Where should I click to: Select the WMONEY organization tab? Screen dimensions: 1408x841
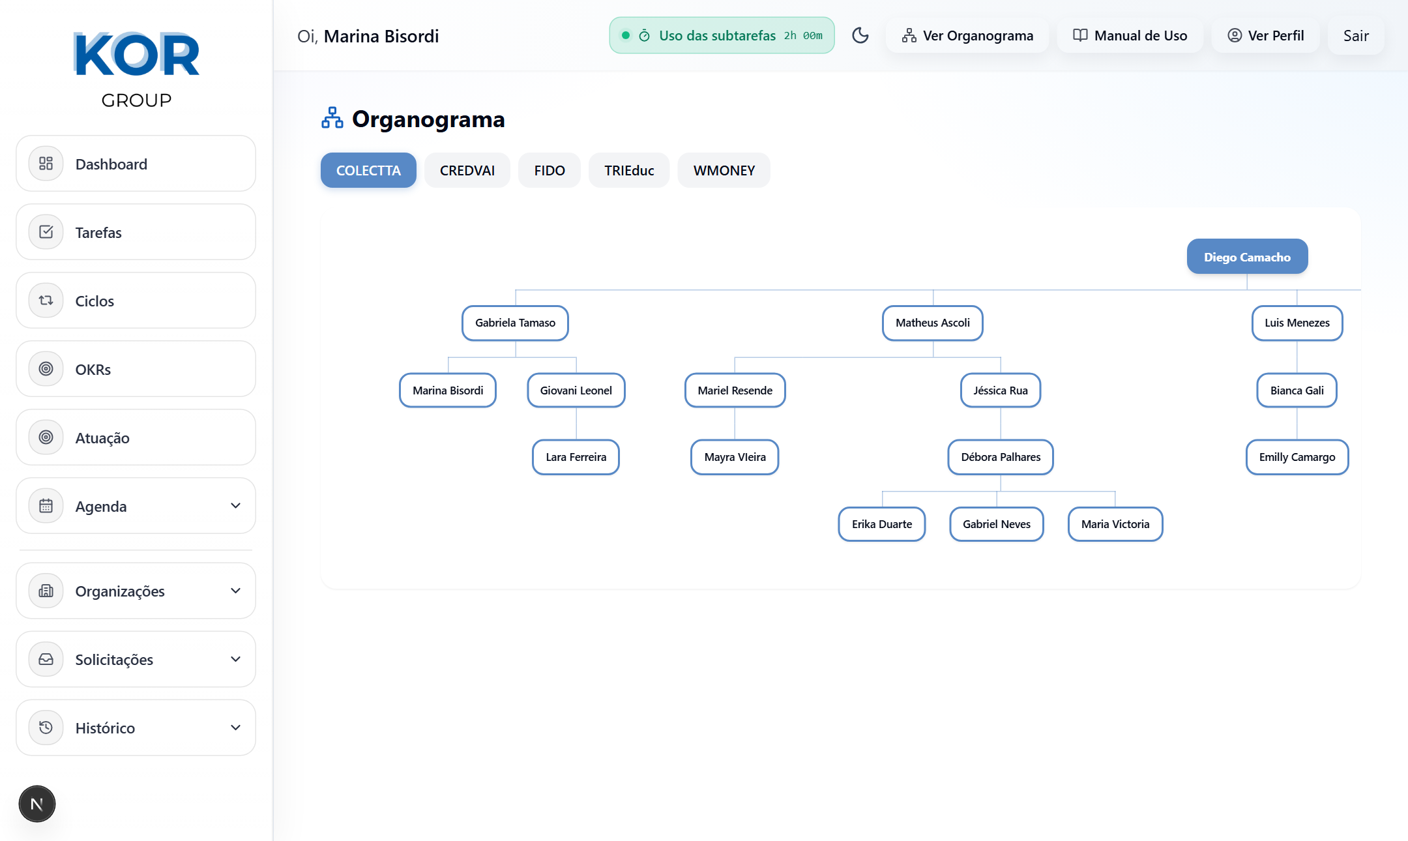[724, 170]
